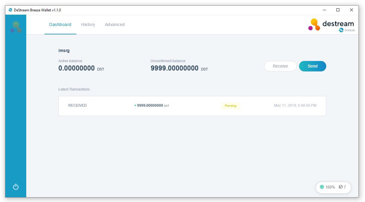Open the Advanced tab
Viewport: 365px width, 202px height.
click(x=115, y=25)
